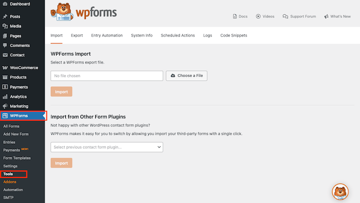Open SMTP submenu item

pos(8,198)
